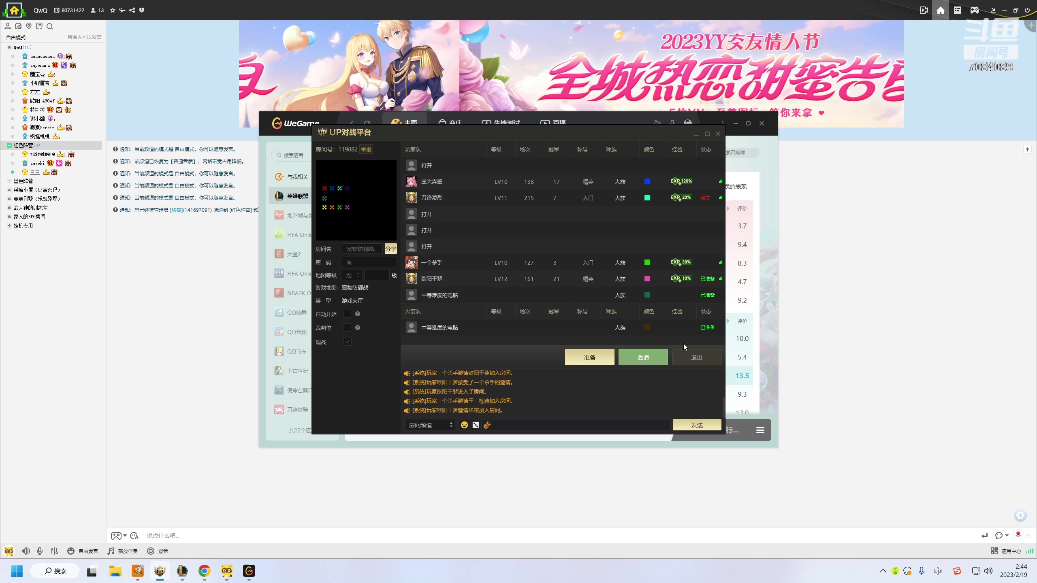Open the audio mixer settings icon
The image size is (1037, 583).
tap(54, 551)
